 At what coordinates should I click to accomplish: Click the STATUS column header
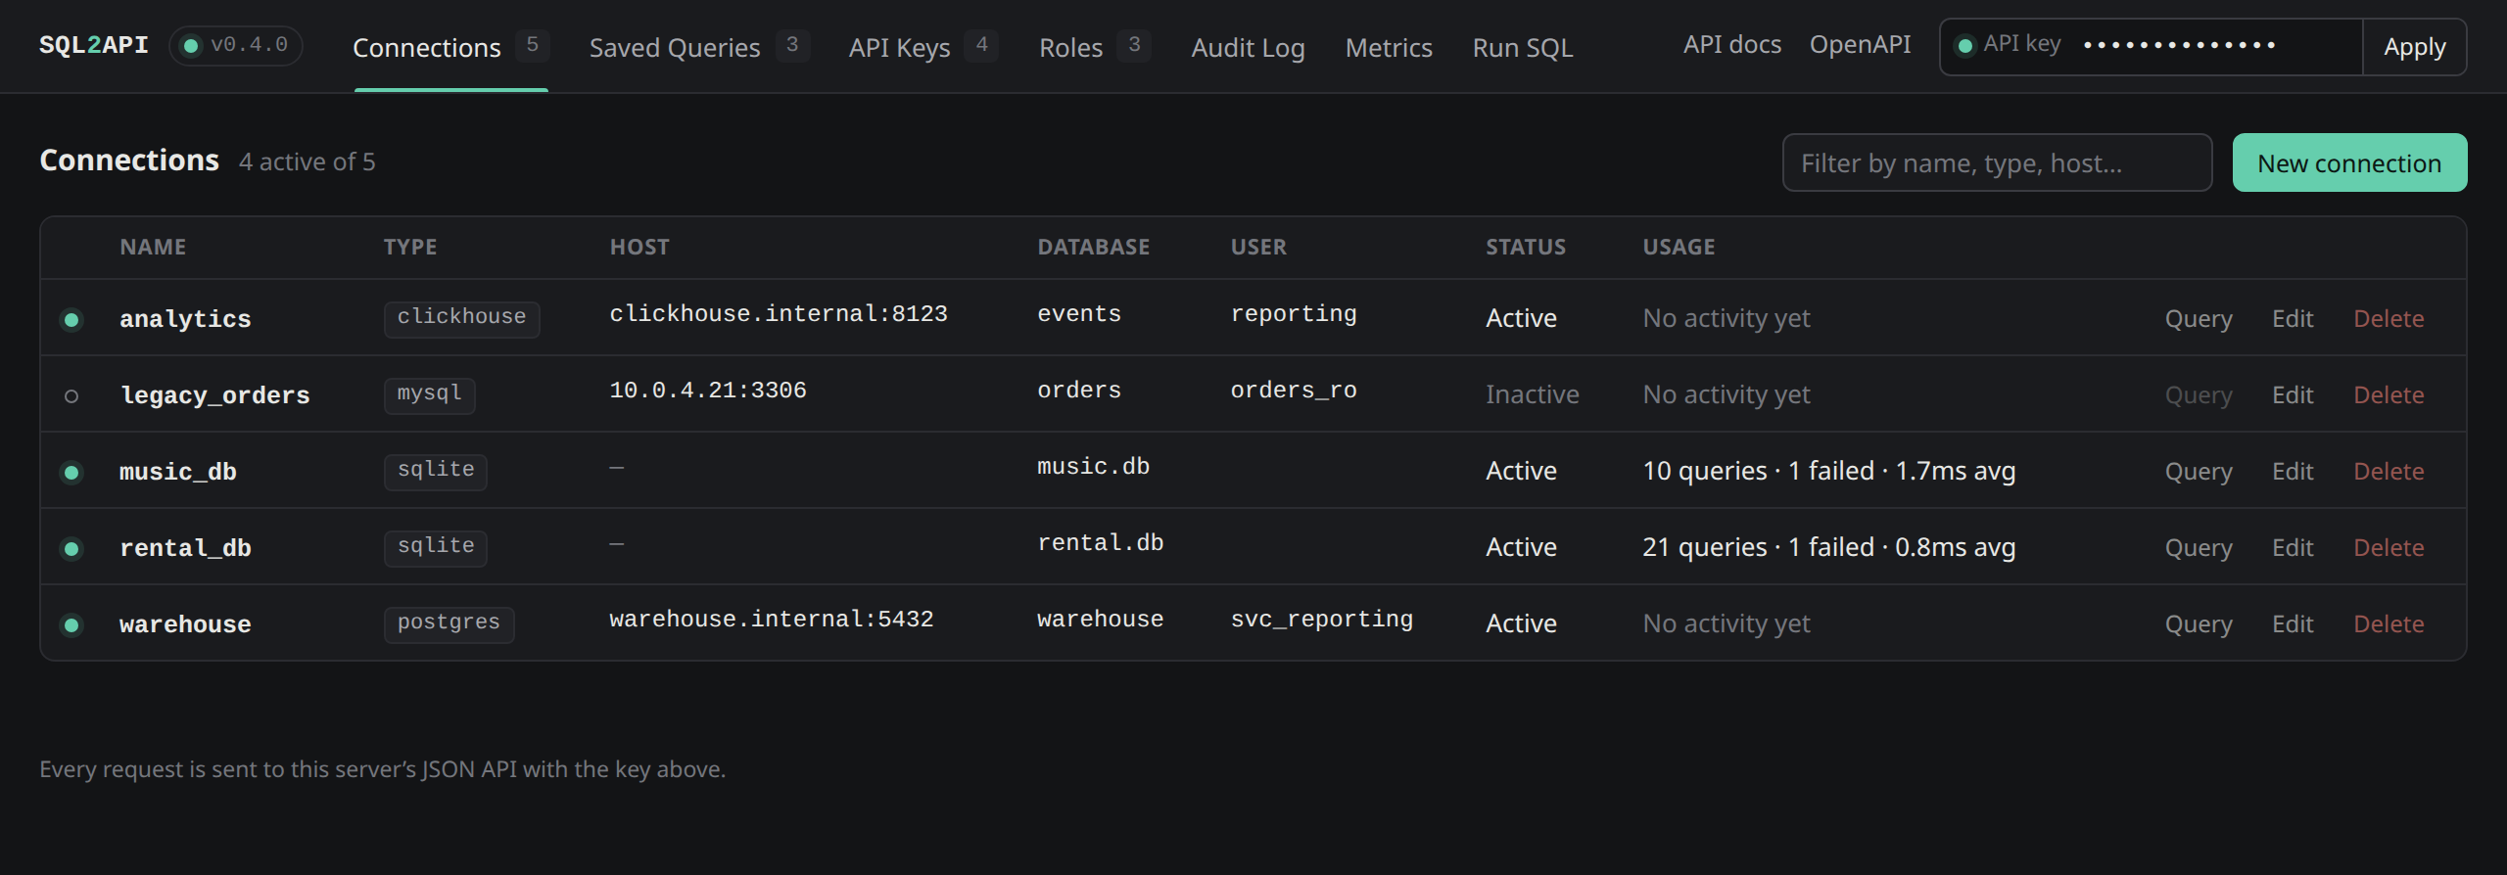click(1526, 247)
